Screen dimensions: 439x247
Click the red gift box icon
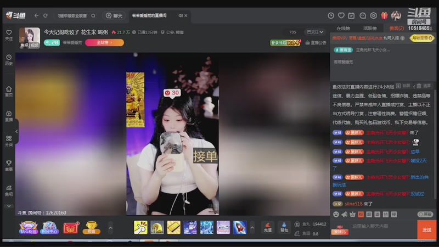tap(385, 16)
